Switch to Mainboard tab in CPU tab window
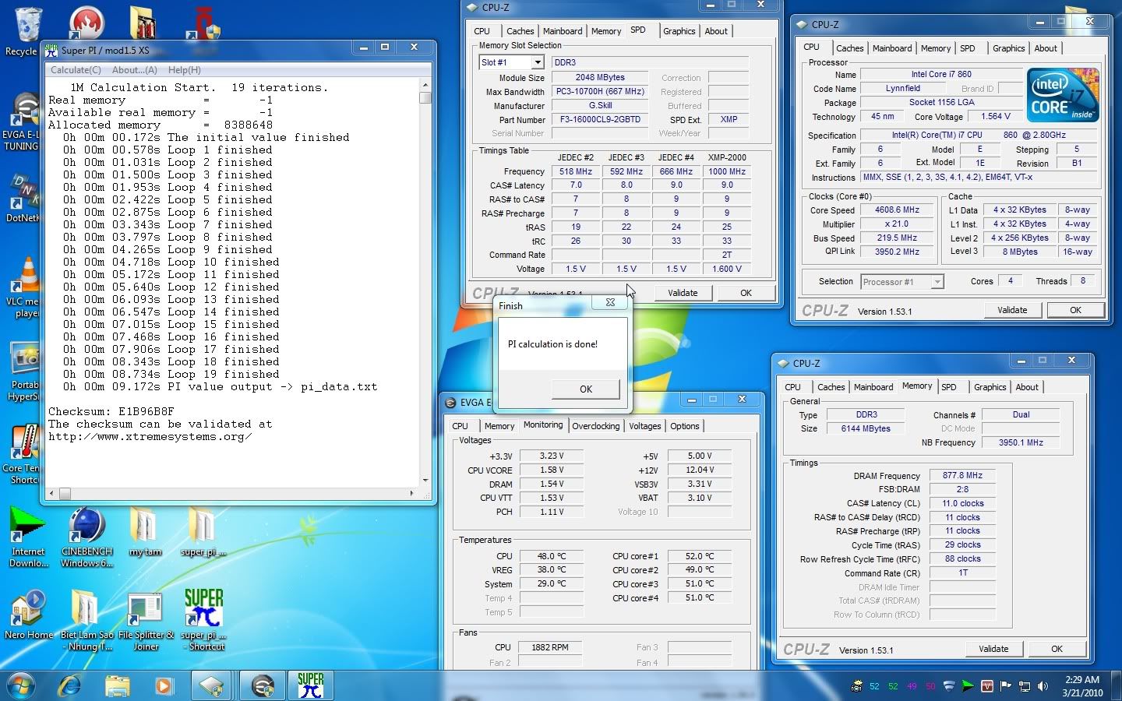The height and width of the screenshot is (701, 1122). click(892, 48)
